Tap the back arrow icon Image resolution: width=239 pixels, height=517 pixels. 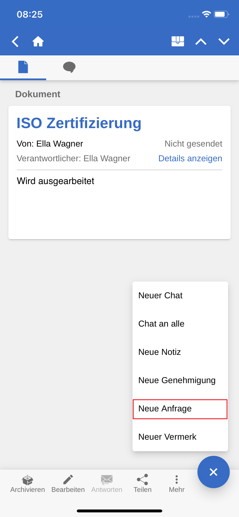[x=15, y=42]
